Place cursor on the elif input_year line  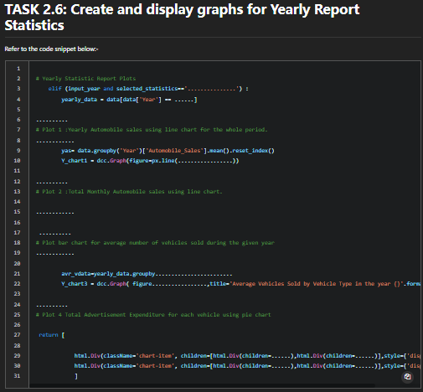click(148, 89)
